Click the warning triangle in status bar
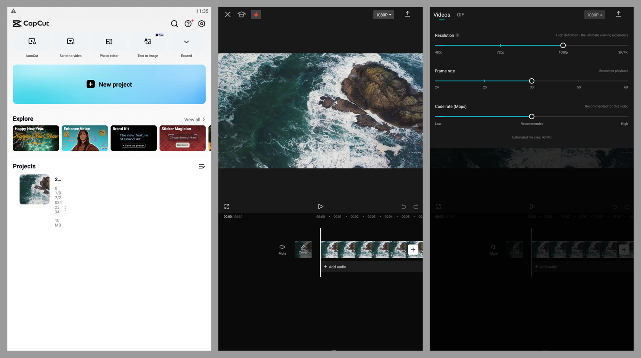This screenshot has height=358, width=641. 13,11
